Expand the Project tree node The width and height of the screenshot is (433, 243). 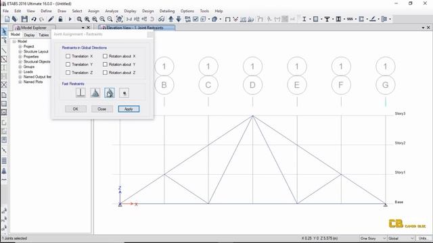[20, 47]
